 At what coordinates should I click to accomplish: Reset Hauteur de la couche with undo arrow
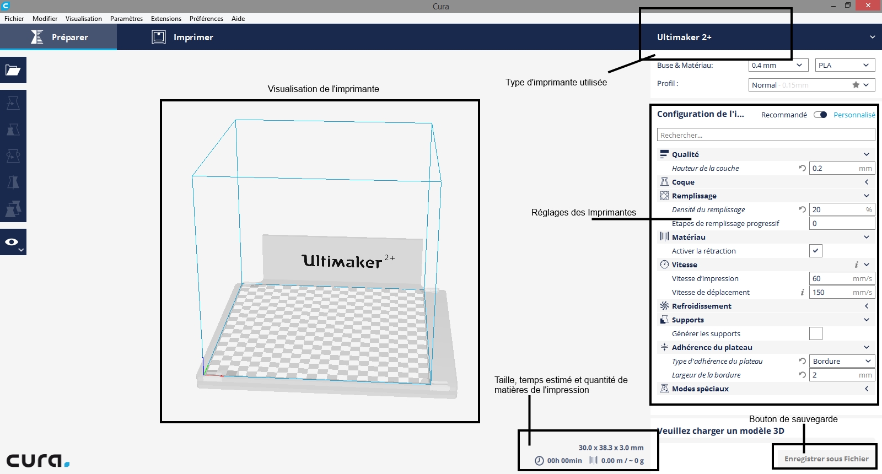(x=802, y=168)
